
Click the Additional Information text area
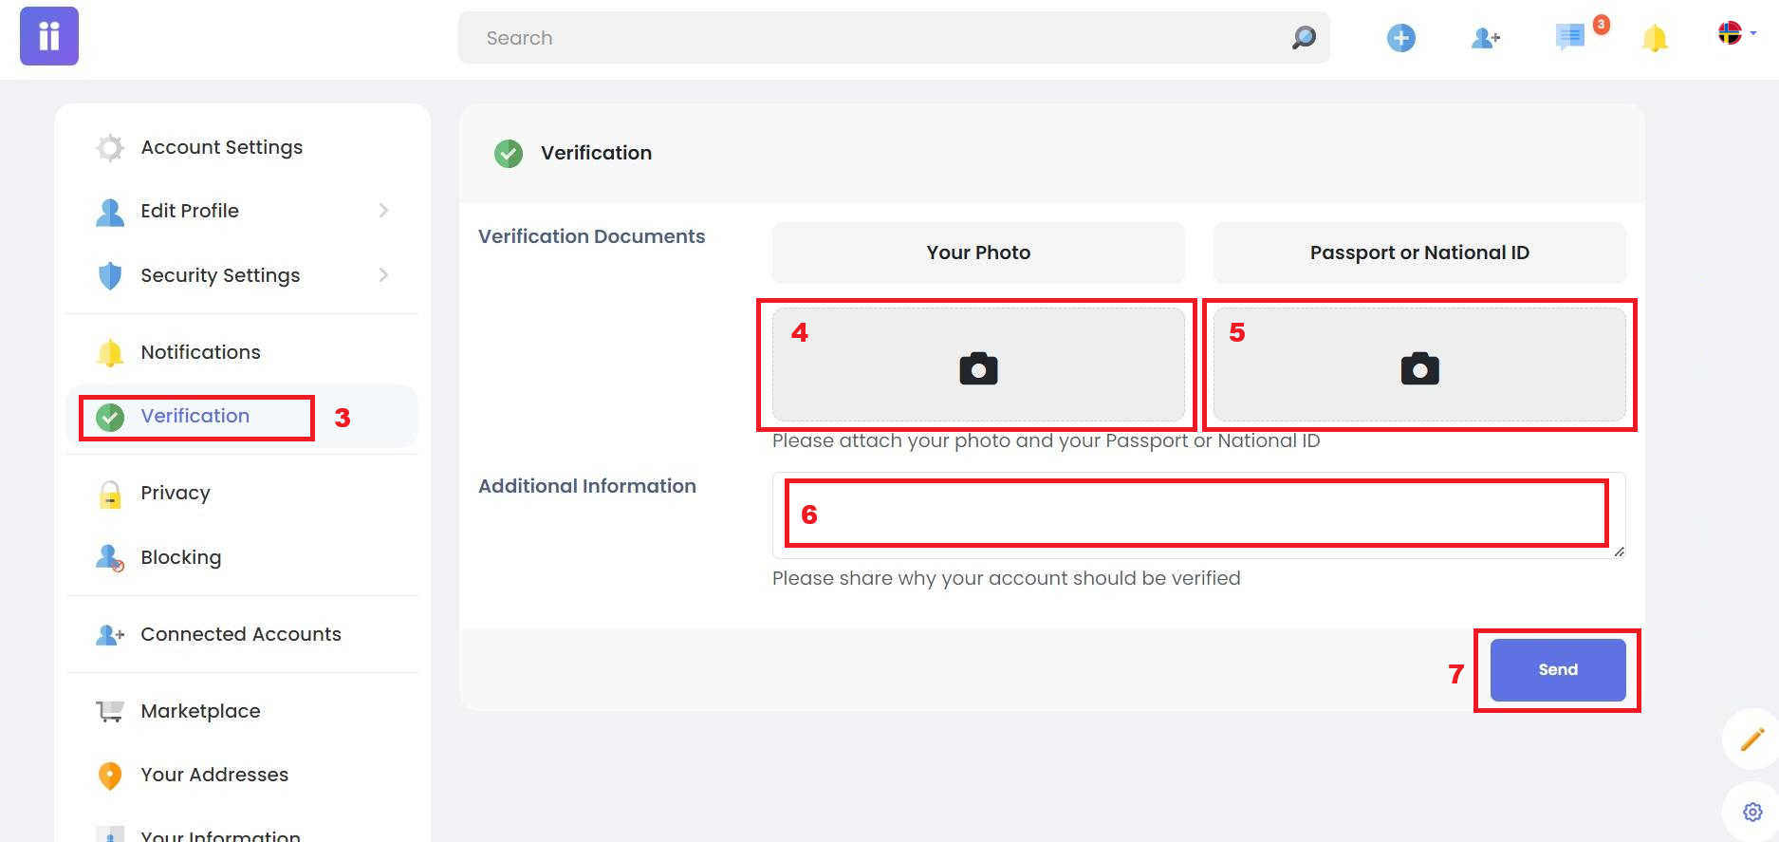(x=1198, y=515)
